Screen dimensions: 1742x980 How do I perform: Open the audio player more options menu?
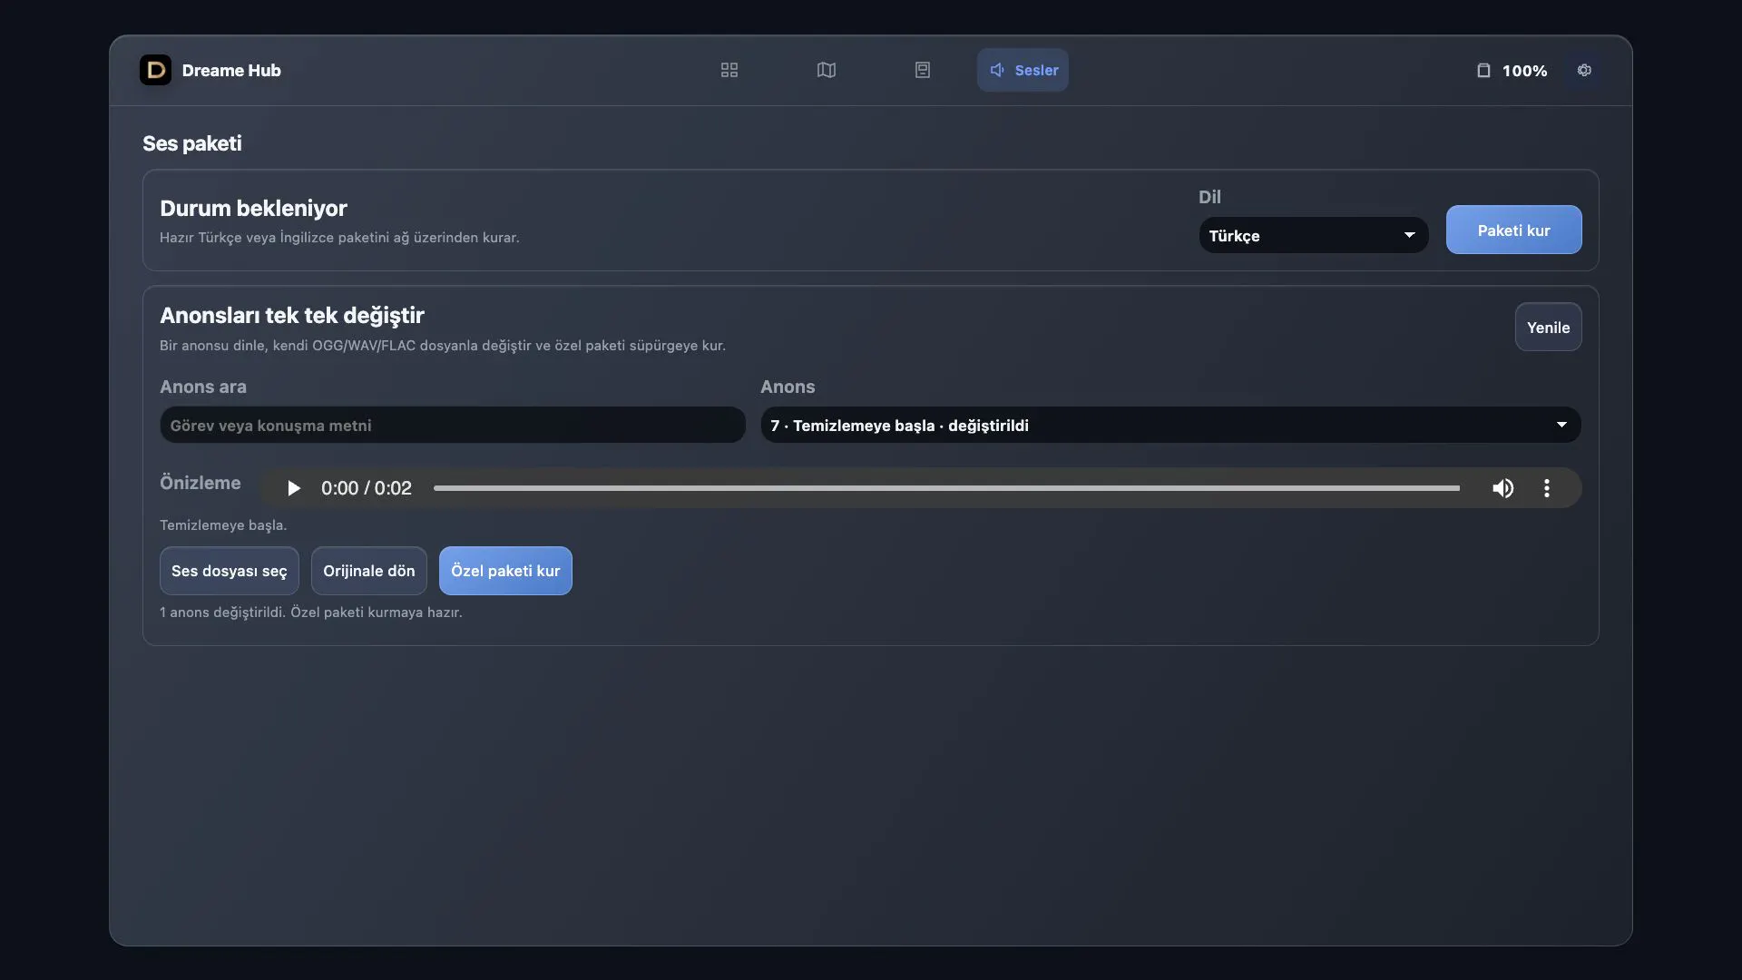pos(1547,488)
